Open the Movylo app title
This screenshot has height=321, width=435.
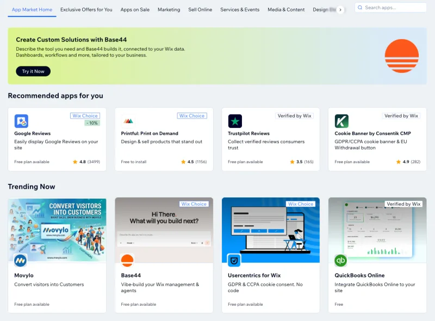pos(24,275)
